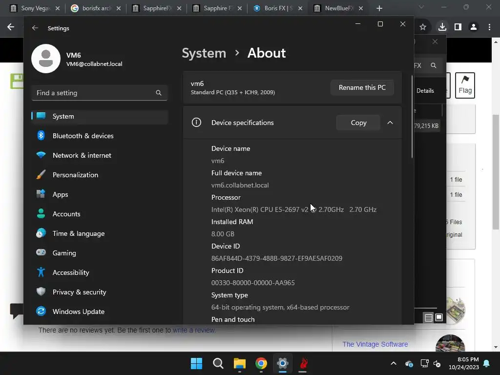Open Google Chrome from the taskbar
The image size is (500, 375).
pyautogui.click(x=261, y=363)
